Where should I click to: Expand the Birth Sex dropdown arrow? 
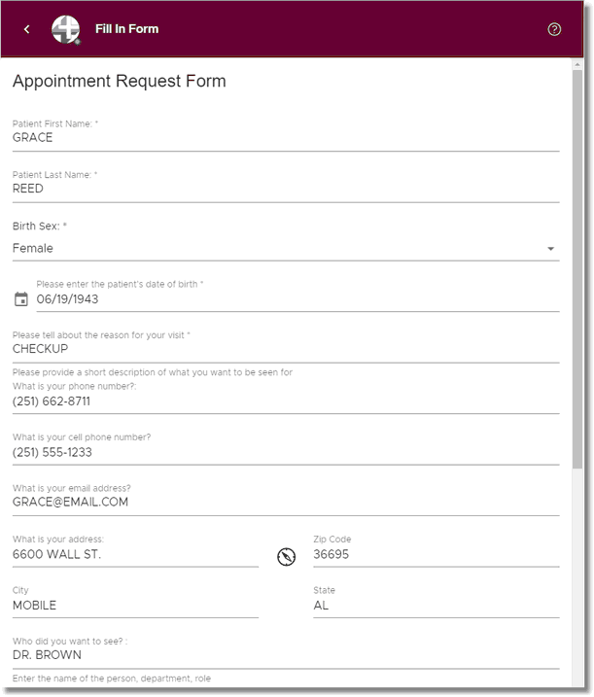[550, 249]
